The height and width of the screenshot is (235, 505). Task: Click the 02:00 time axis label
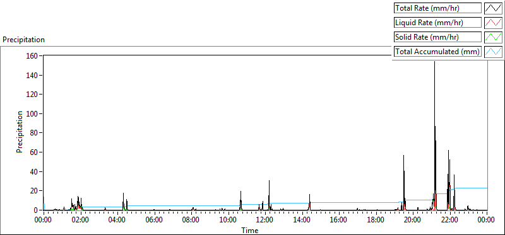tap(80, 221)
